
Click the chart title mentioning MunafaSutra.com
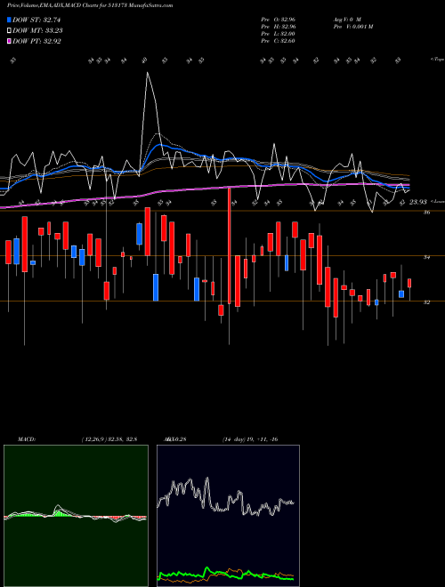tap(90, 5)
